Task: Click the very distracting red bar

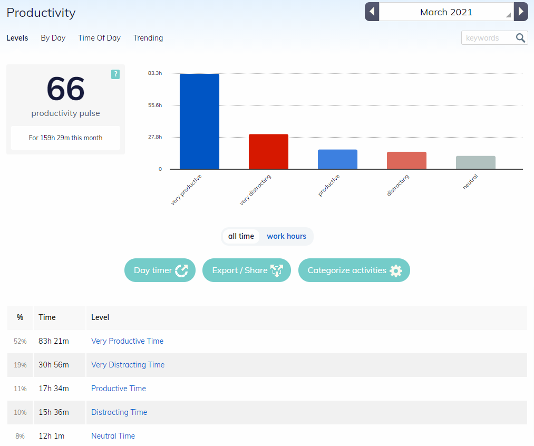Action: coord(268,151)
